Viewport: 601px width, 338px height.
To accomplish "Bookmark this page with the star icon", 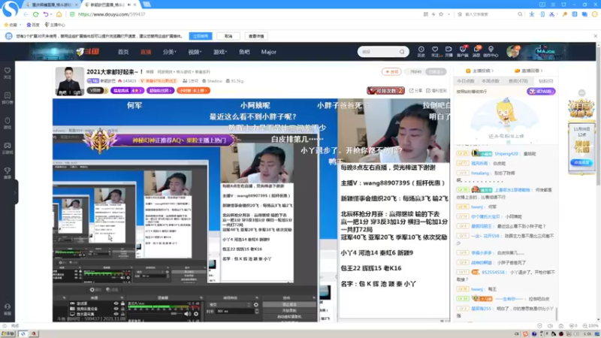I will pyautogui.click(x=441, y=14).
